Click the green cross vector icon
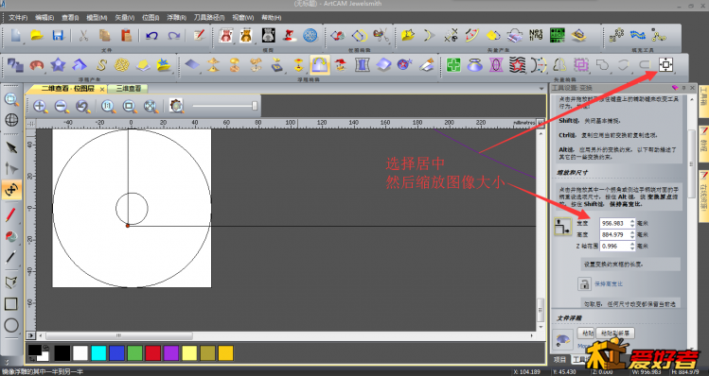This screenshot has width=709, height=376. 453,65
